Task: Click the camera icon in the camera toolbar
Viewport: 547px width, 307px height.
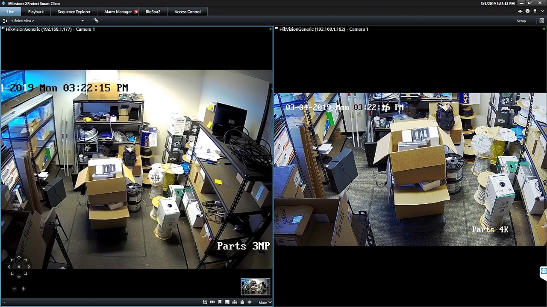Action: tap(212, 302)
